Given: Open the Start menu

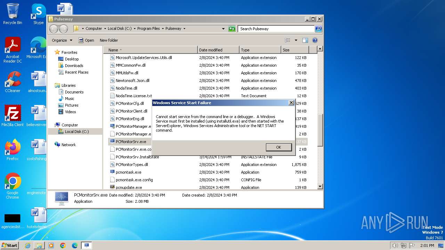Looking at the screenshot, I should (10, 245).
